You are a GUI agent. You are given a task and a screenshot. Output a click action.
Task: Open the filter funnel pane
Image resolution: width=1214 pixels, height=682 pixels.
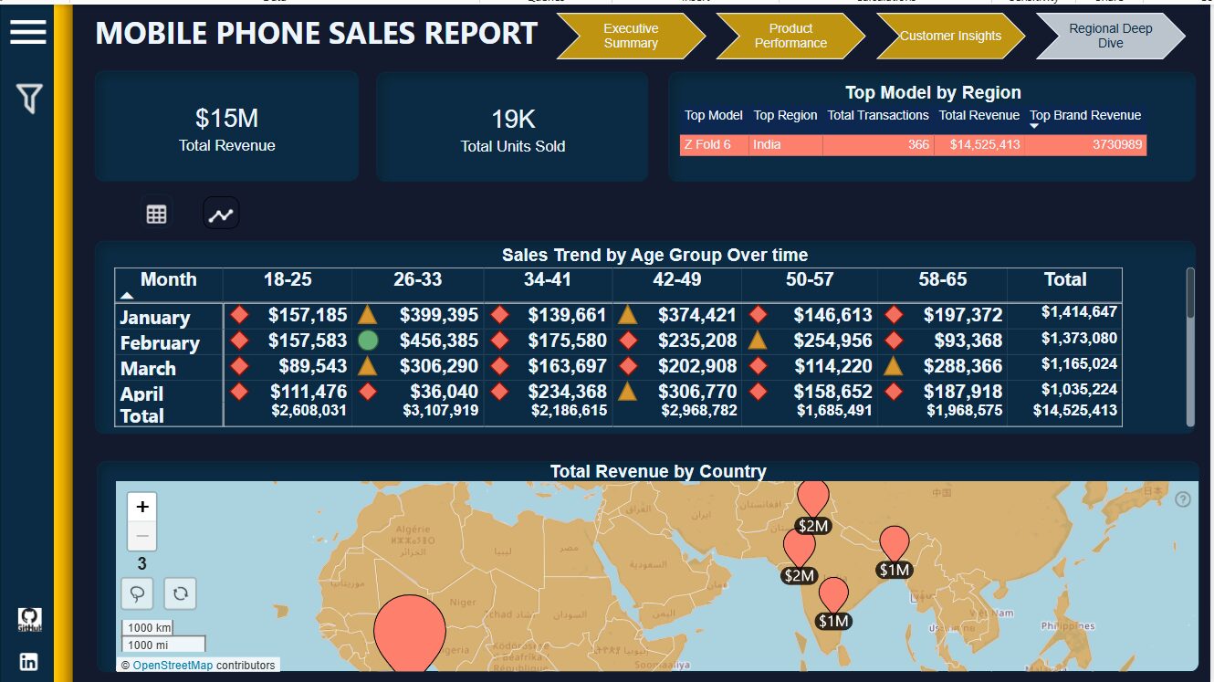coord(29,99)
